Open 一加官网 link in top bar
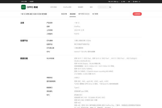Screen dimensions: 162x108 pyautogui.click(x=31, y=2)
